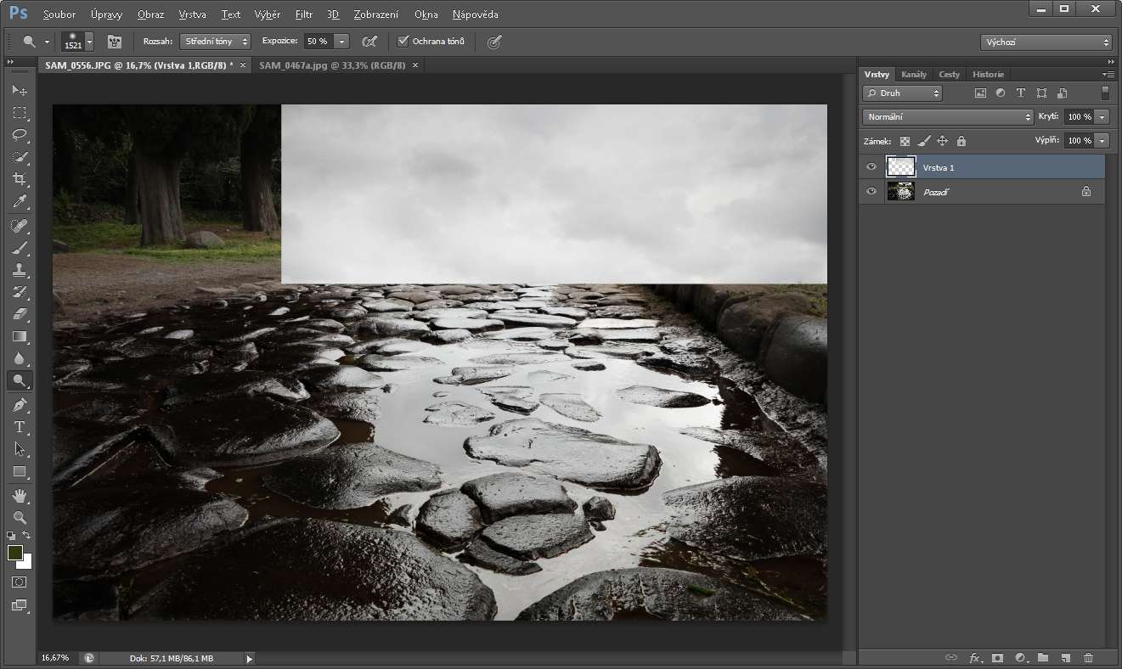Disable the Ochrana tónů checkbox

click(403, 41)
